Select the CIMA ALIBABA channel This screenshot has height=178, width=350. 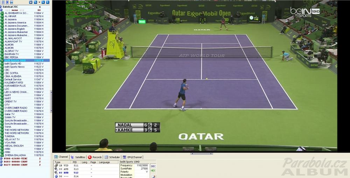point(25,76)
